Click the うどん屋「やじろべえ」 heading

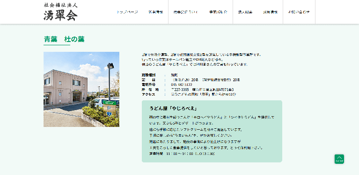click(x=173, y=108)
